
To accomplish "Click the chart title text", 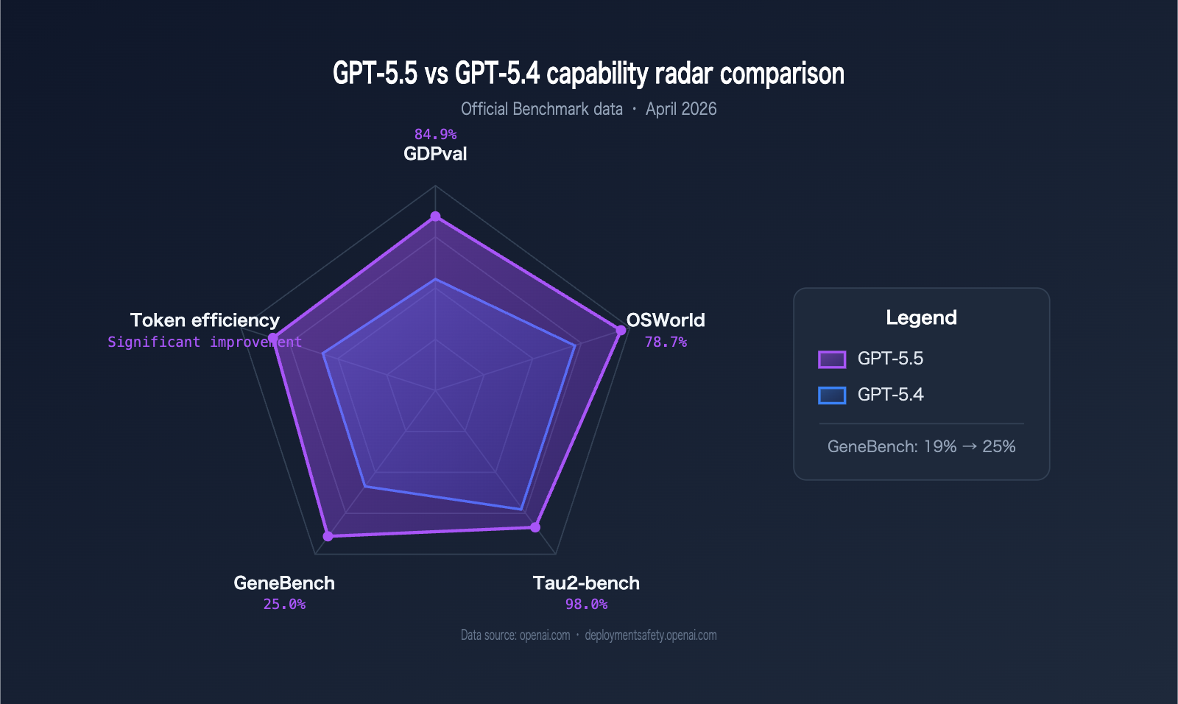I will [x=588, y=74].
